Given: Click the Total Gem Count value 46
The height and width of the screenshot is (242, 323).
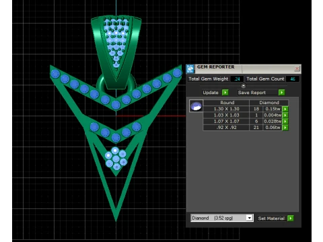Looking at the screenshot, I should tap(293, 79).
